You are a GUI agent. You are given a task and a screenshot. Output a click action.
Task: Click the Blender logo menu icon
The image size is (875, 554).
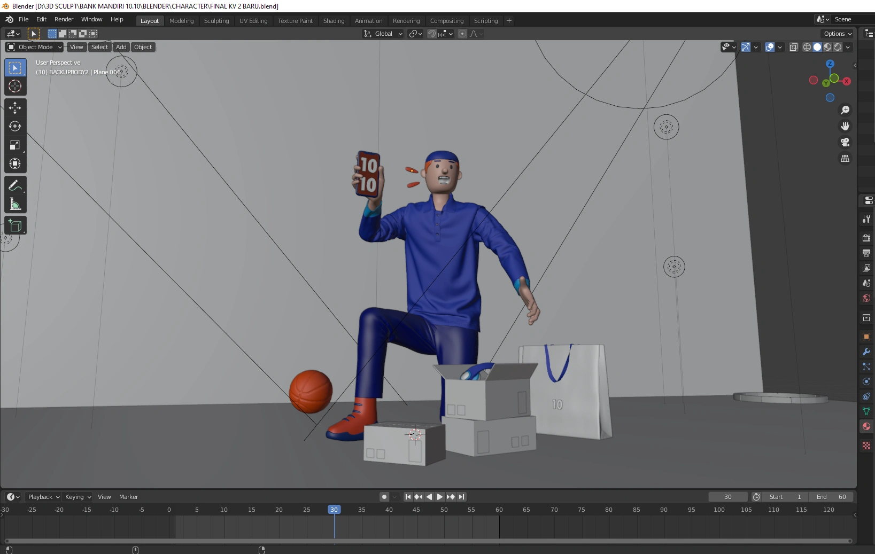pyautogui.click(x=10, y=19)
